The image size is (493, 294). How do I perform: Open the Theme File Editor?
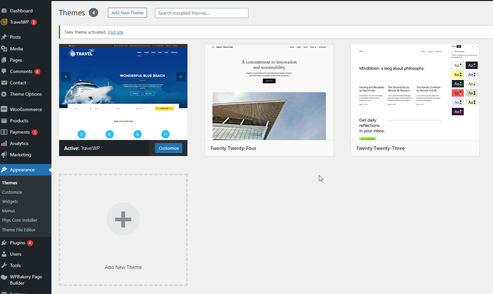click(19, 230)
